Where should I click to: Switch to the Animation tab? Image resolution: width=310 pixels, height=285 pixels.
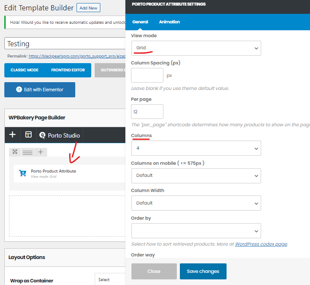169,22
